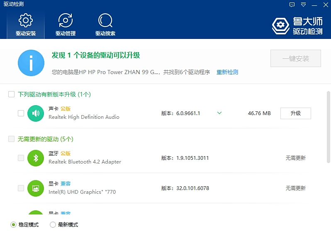Click 无需更新 text for Intel UHD Graphics
Screen dimensions: 331x231
[x=295, y=188]
